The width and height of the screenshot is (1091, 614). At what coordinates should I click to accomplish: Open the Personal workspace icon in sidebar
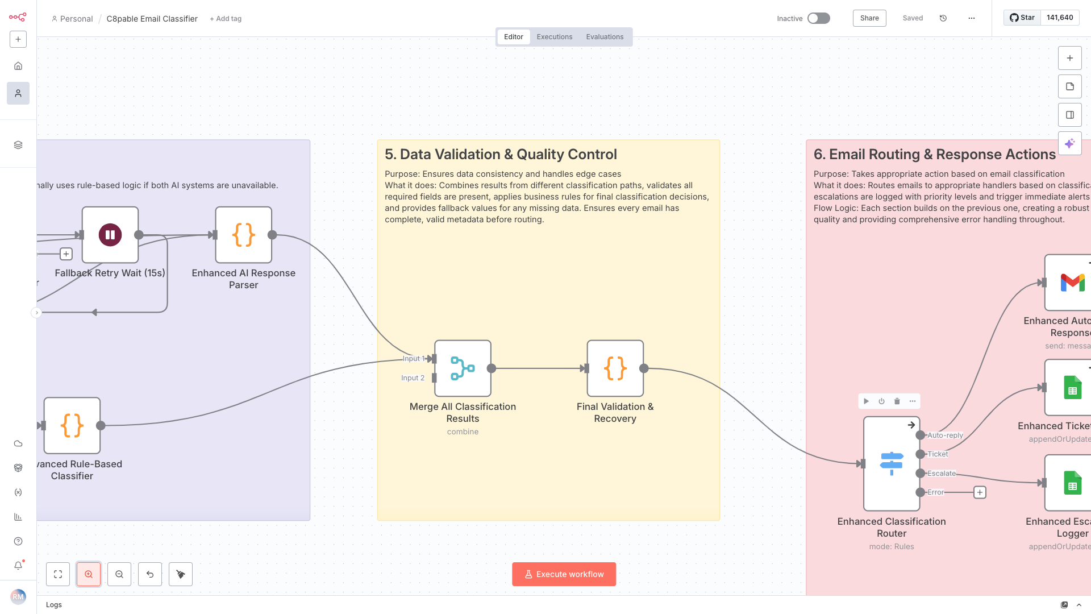[x=18, y=93]
